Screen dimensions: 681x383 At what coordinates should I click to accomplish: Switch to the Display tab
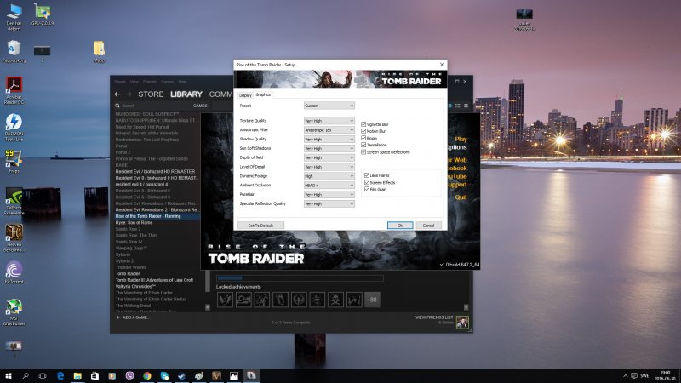[x=245, y=95]
